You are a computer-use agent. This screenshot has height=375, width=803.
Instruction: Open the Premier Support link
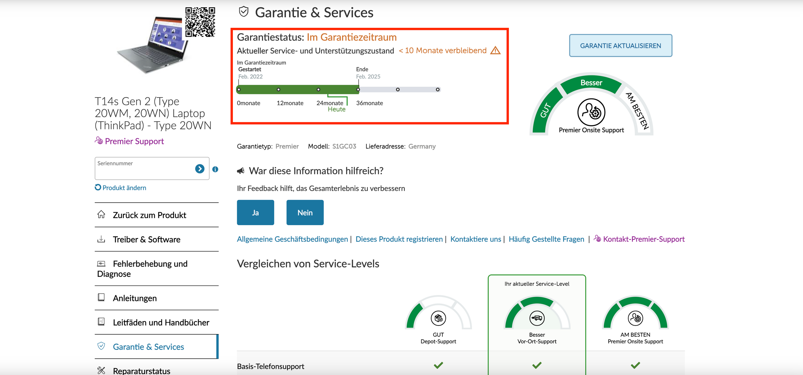point(134,141)
